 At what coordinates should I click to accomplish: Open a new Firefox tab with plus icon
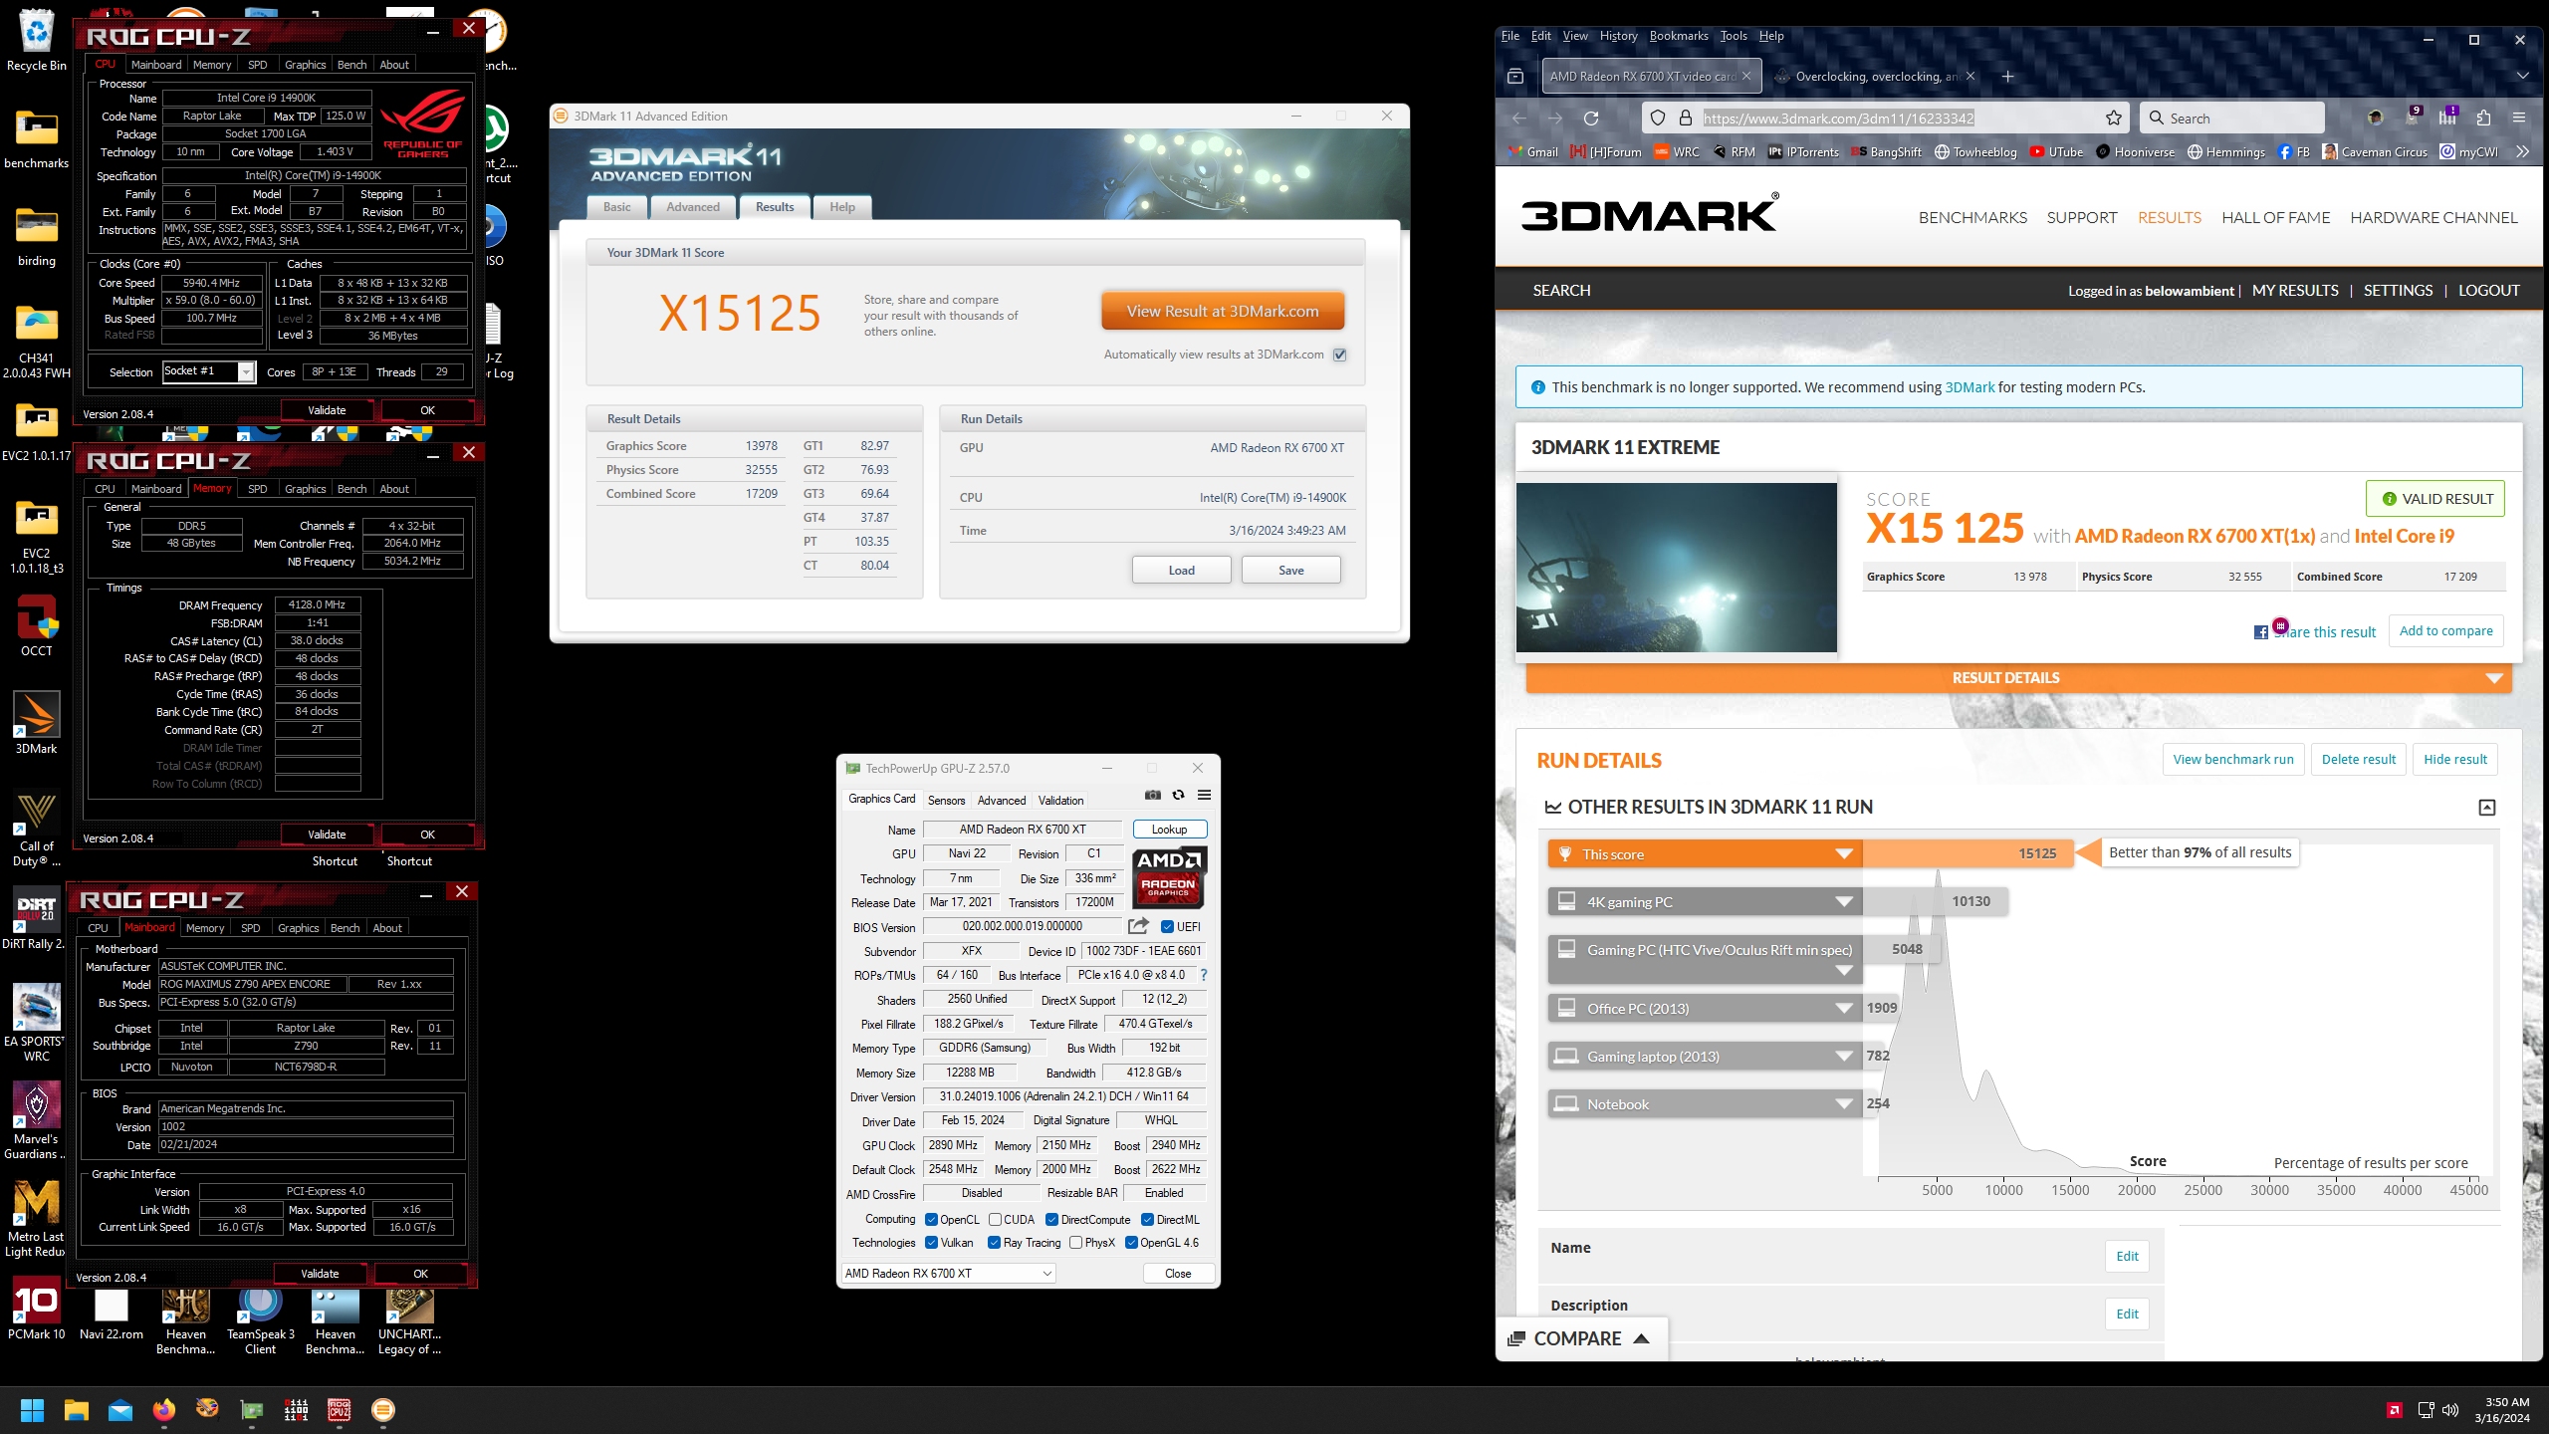(x=2008, y=77)
